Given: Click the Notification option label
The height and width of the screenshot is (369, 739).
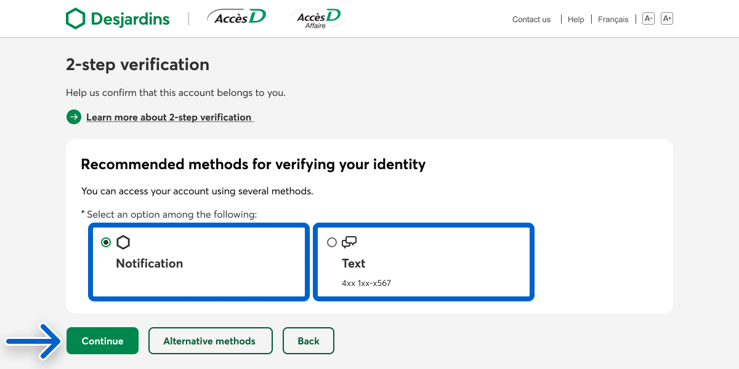Looking at the screenshot, I should tap(150, 263).
